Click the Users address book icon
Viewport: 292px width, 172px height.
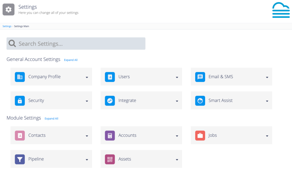(x=110, y=77)
